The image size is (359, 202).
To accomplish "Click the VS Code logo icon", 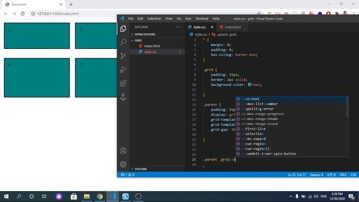I will point(122,19).
